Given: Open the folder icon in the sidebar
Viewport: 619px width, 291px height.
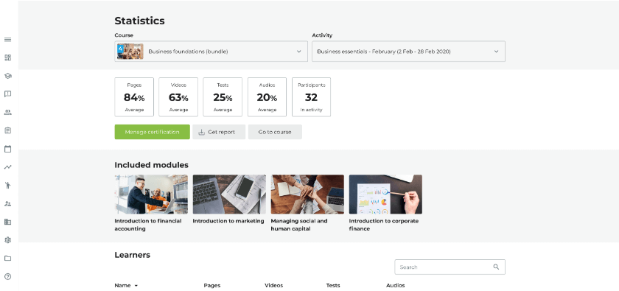Looking at the screenshot, I should [x=7, y=259].
